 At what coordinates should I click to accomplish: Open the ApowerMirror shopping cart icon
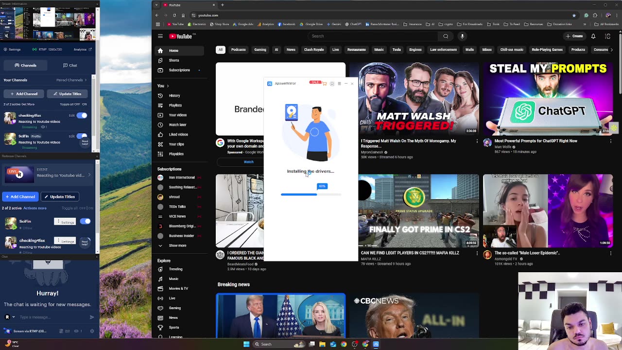(325, 84)
